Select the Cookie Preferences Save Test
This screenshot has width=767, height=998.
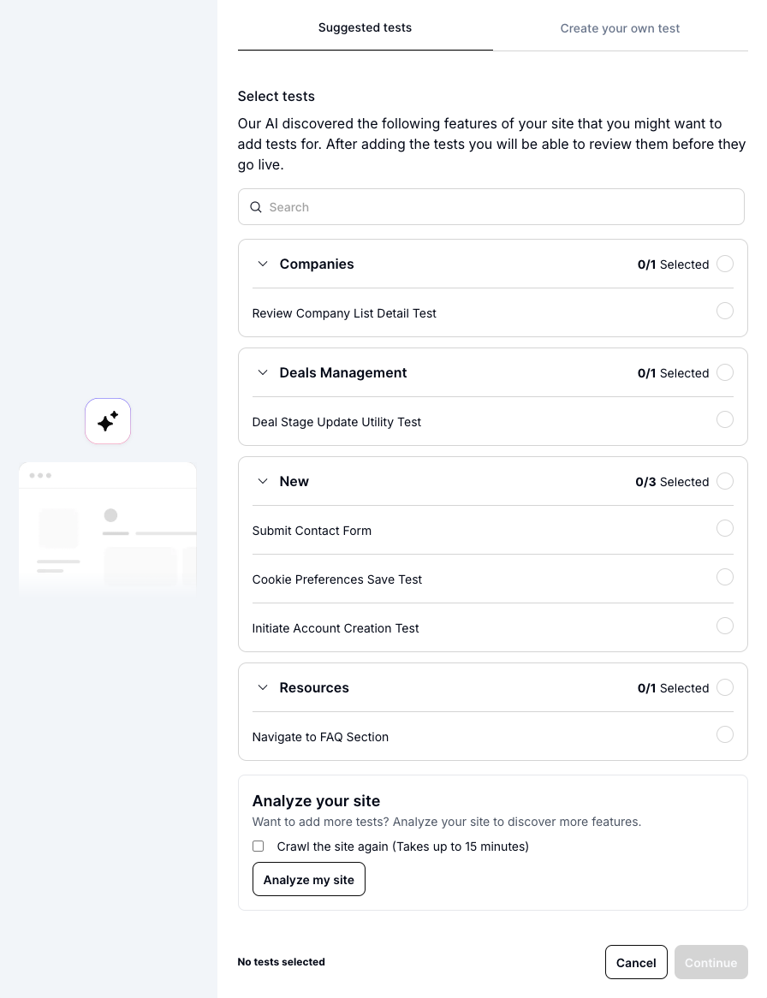tap(725, 577)
